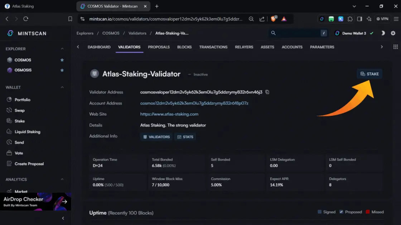Open the TRANSACTIONS tab

tap(213, 47)
